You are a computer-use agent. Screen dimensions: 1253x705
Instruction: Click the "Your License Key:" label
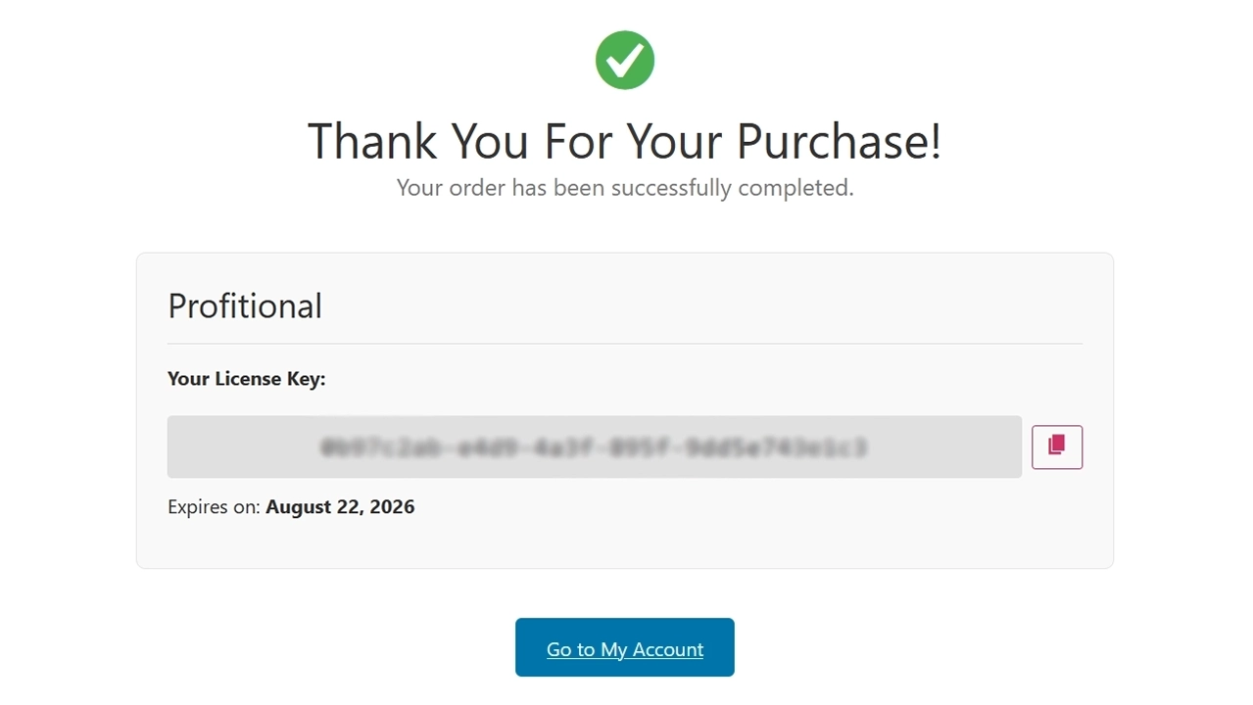click(246, 379)
